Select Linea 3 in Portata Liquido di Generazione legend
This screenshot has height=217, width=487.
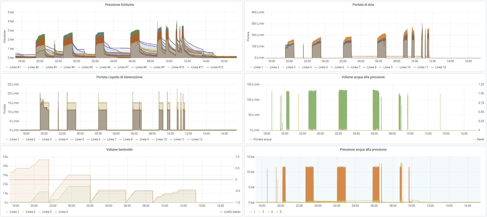pos(47,139)
